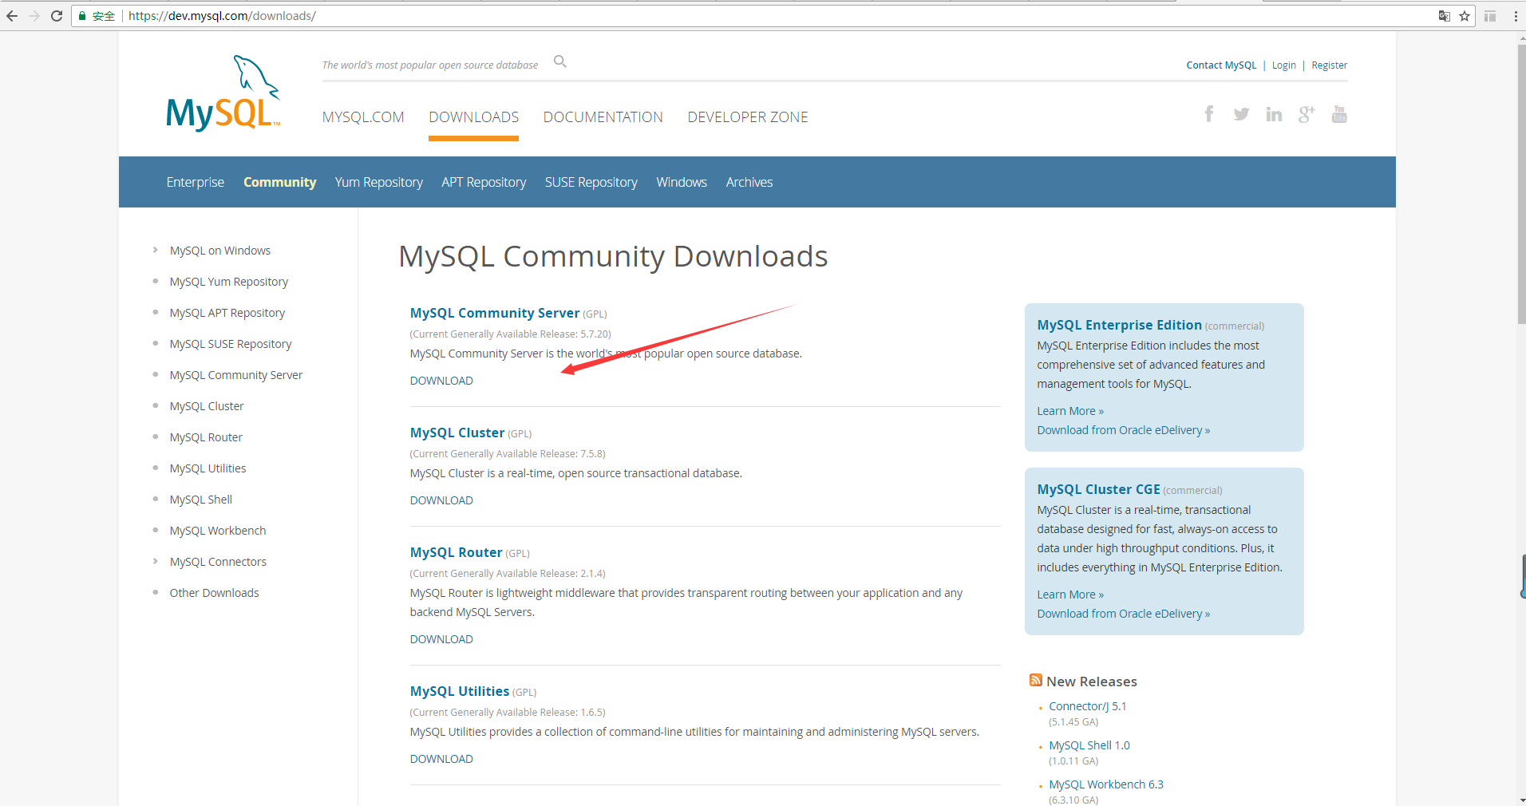The height and width of the screenshot is (806, 1526).
Task: Open the DEVELOPER ZONE navigation tab
Action: click(748, 117)
